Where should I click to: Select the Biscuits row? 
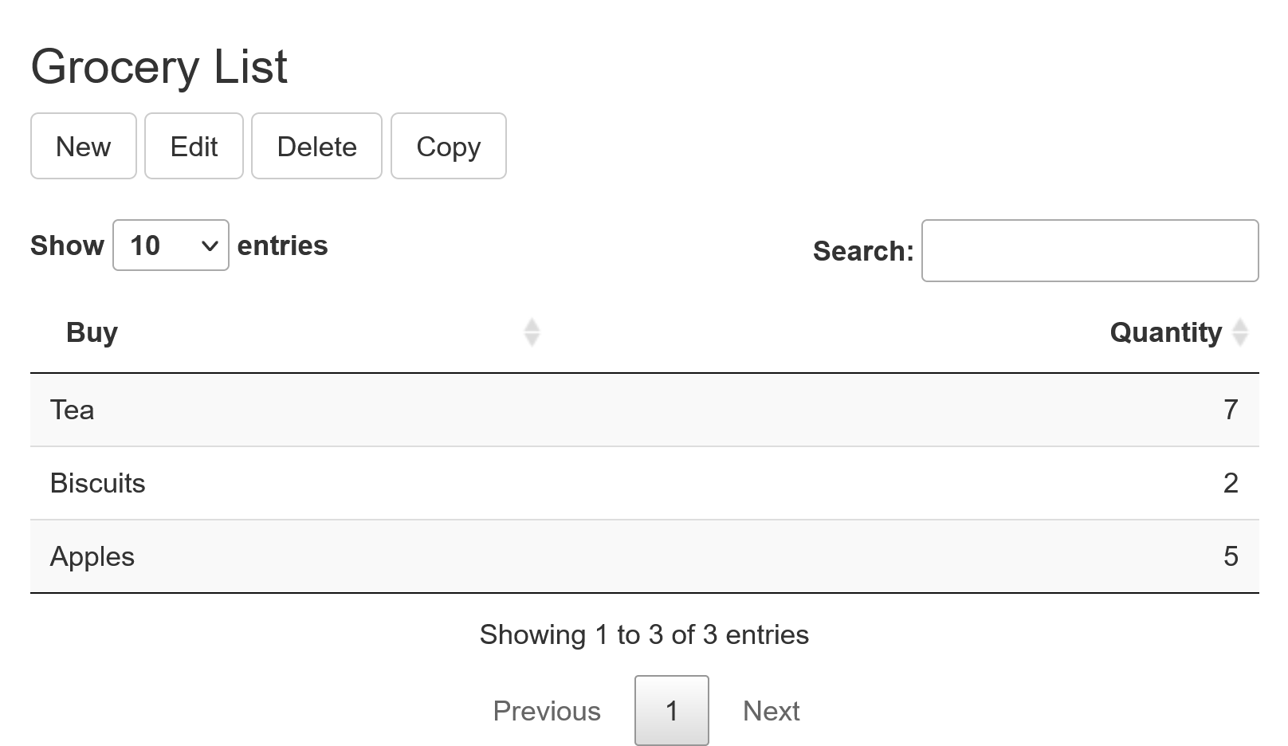[645, 483]
